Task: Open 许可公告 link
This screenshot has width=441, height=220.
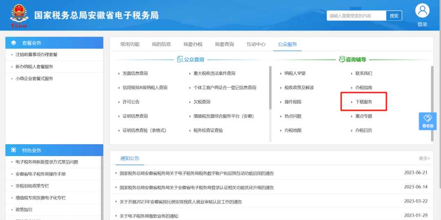Action: pyautogui.click(x=131, y=102)
